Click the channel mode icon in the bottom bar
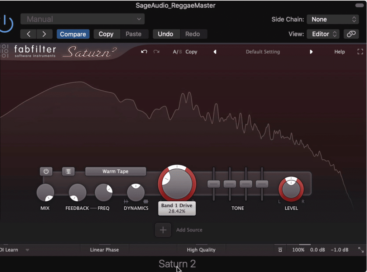 click(280, 250)
